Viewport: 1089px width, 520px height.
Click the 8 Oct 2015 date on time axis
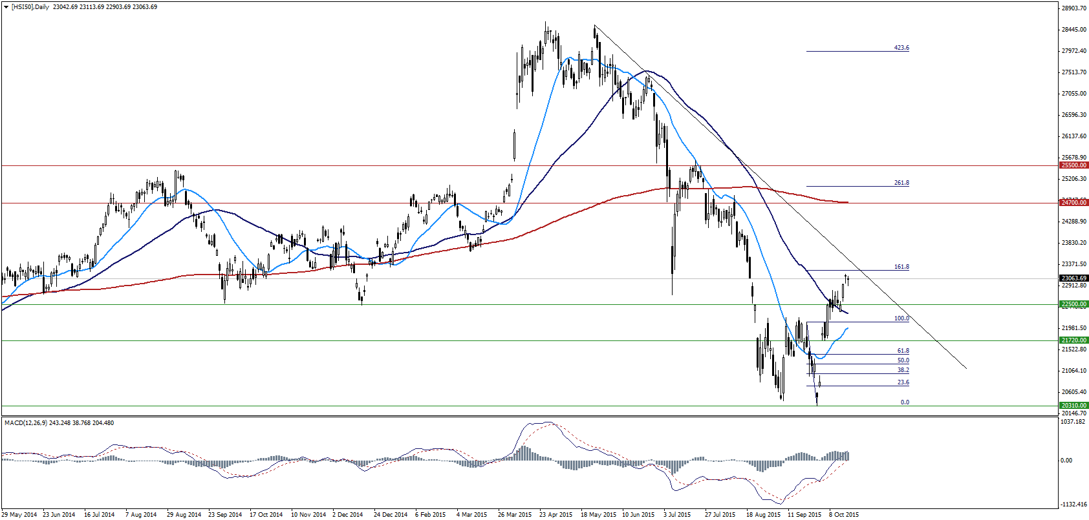(844, 515)
